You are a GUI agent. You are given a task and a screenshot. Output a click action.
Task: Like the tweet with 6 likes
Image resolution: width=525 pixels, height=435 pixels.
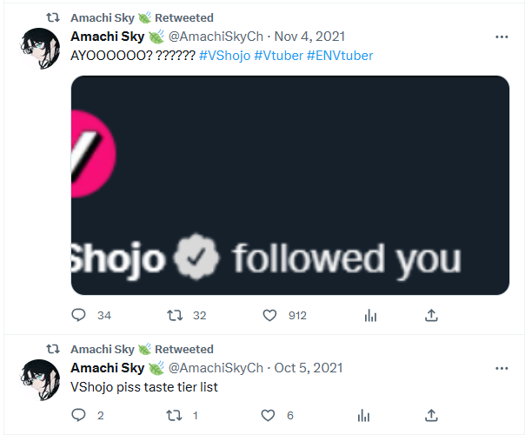pos(268,415)
